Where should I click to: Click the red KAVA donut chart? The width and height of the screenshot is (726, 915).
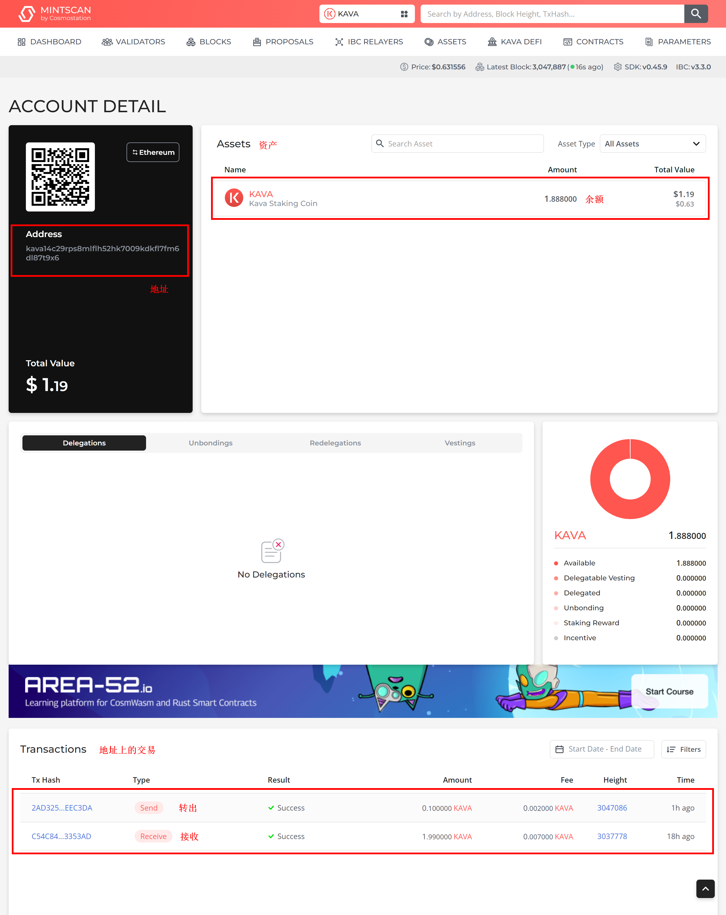[x=630, y=479]
